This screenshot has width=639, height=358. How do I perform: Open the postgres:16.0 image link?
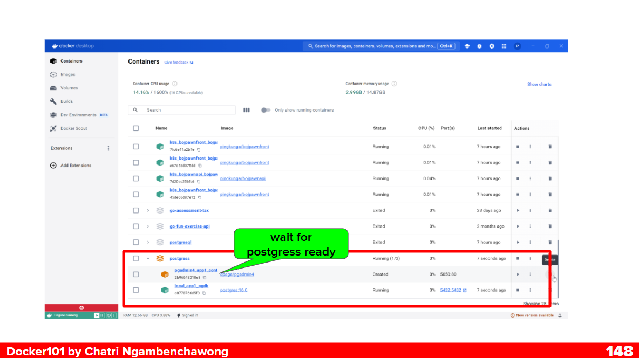point(234,291)
